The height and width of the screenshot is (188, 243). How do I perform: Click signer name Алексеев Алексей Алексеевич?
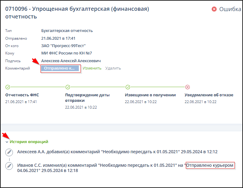[x=71, y=61]
